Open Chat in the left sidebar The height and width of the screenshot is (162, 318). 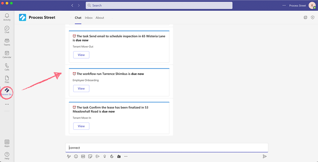(7, 30)
